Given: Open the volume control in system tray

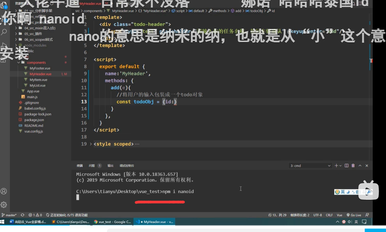Looking at the screenshot, I should (x=350, y=222).
